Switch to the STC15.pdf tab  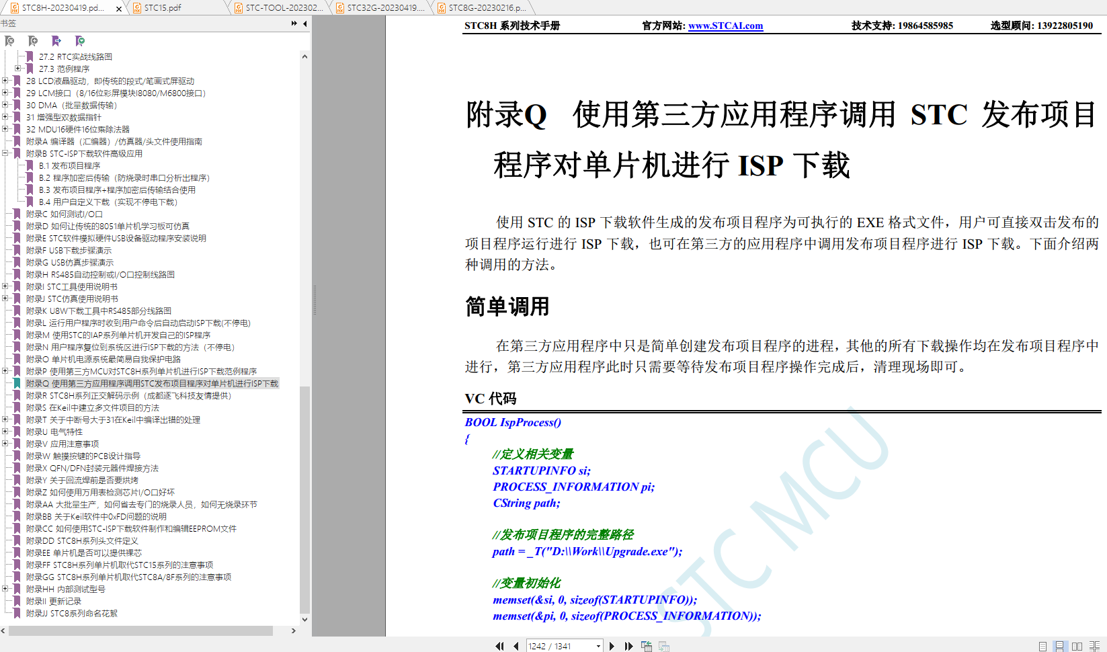click(163, 8)
